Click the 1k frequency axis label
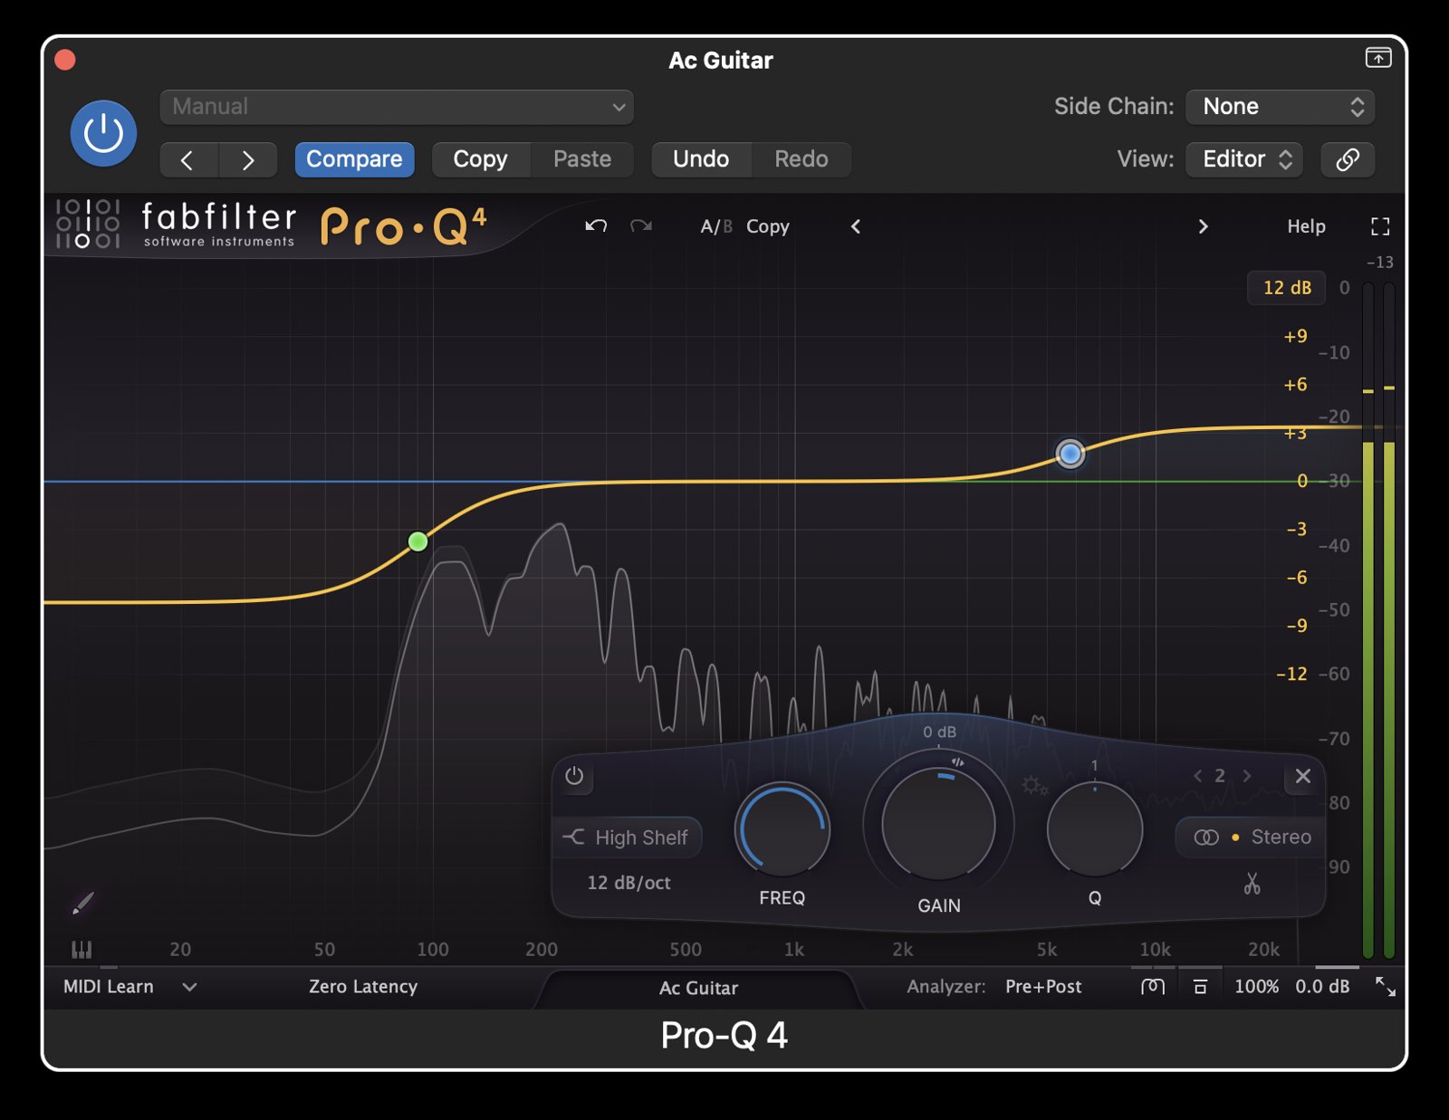The height and width of the screenshot is (1120, 1449). point(794,950)
